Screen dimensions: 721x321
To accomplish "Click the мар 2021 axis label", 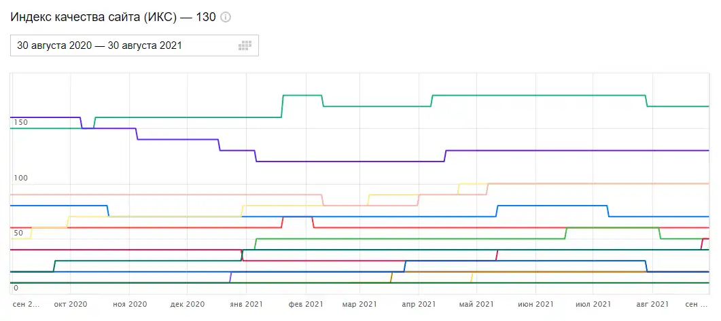I will point(359,304).
